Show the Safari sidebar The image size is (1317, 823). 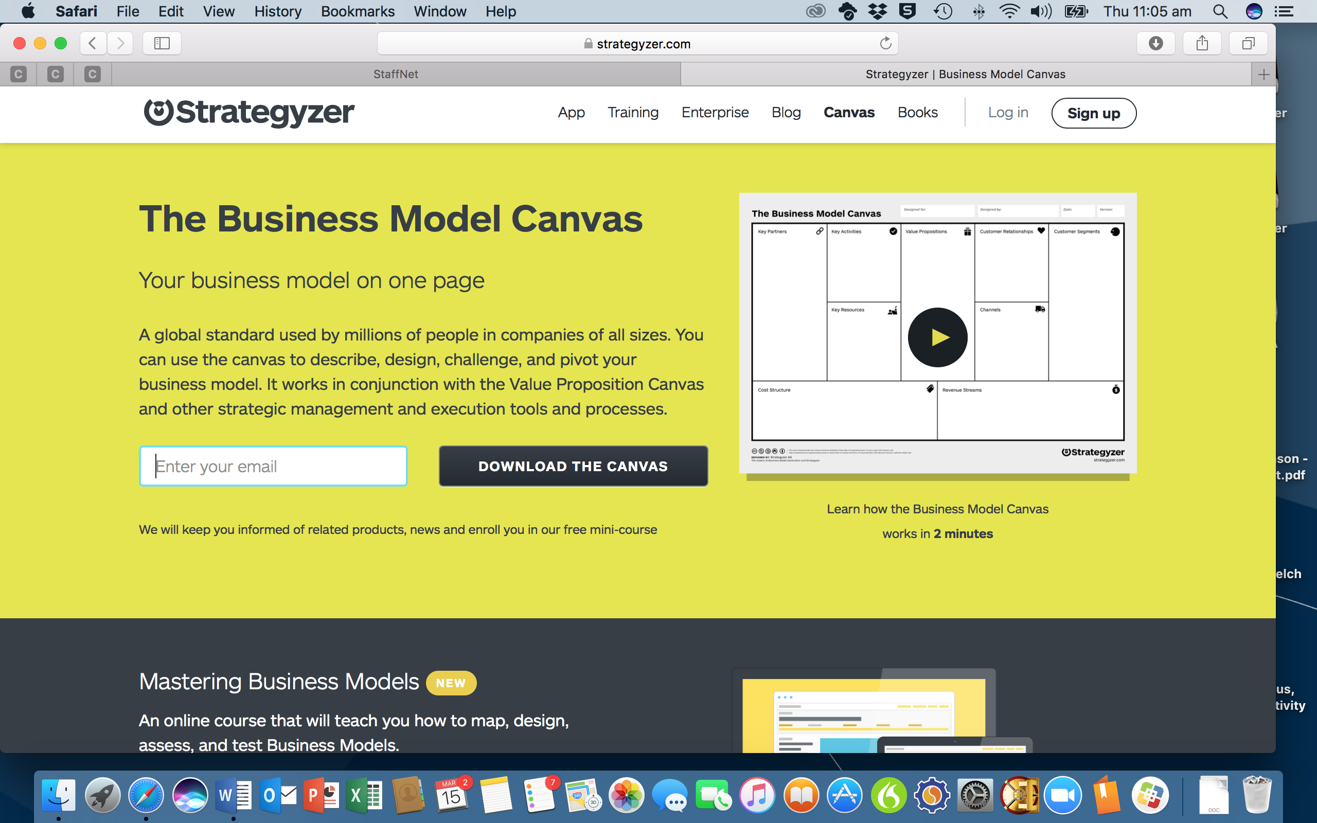[x=162, y=43]
